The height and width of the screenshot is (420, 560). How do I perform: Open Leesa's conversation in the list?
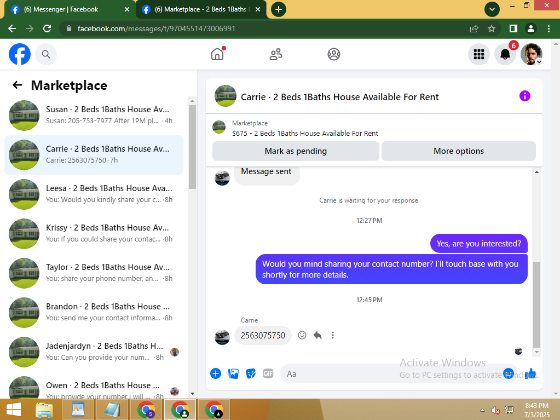coord(94,194)
